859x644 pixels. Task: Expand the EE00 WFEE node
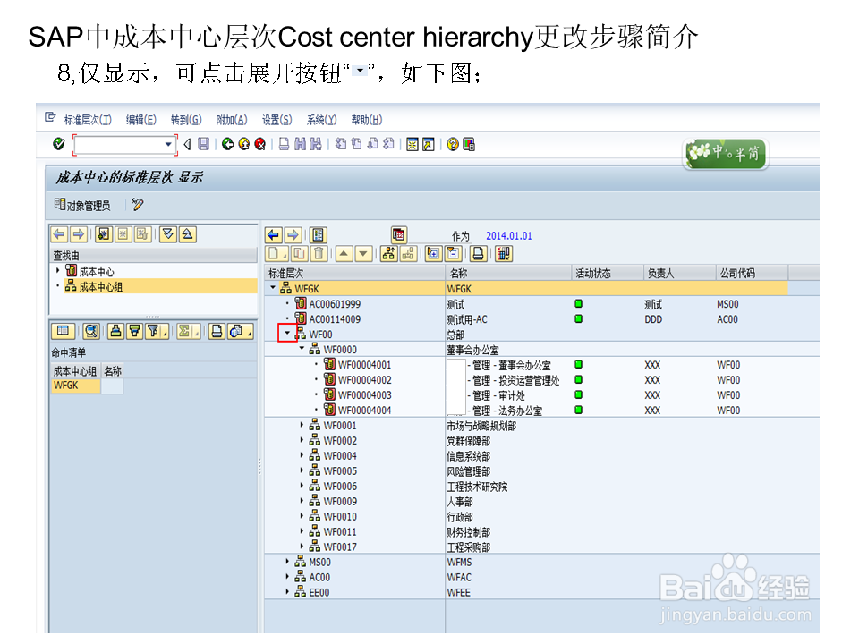pos(287,592)
